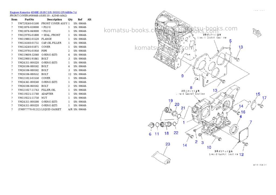Select part number YM119225-11740
The height and width of the screenshot is (195, 276).
28,94
